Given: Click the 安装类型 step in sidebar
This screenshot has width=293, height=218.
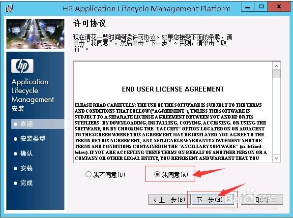Looking at the screenshot, I should pos(33,138).
